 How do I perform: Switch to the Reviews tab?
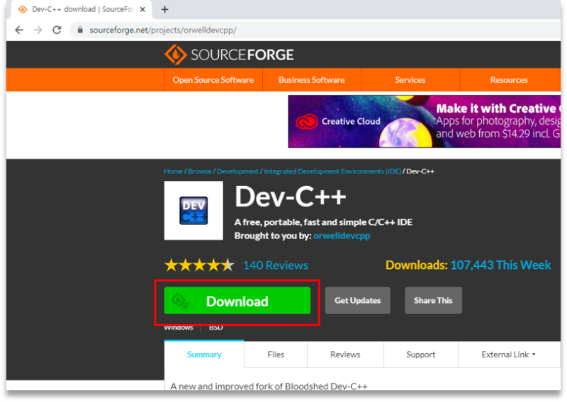click(x=345, y=355)
